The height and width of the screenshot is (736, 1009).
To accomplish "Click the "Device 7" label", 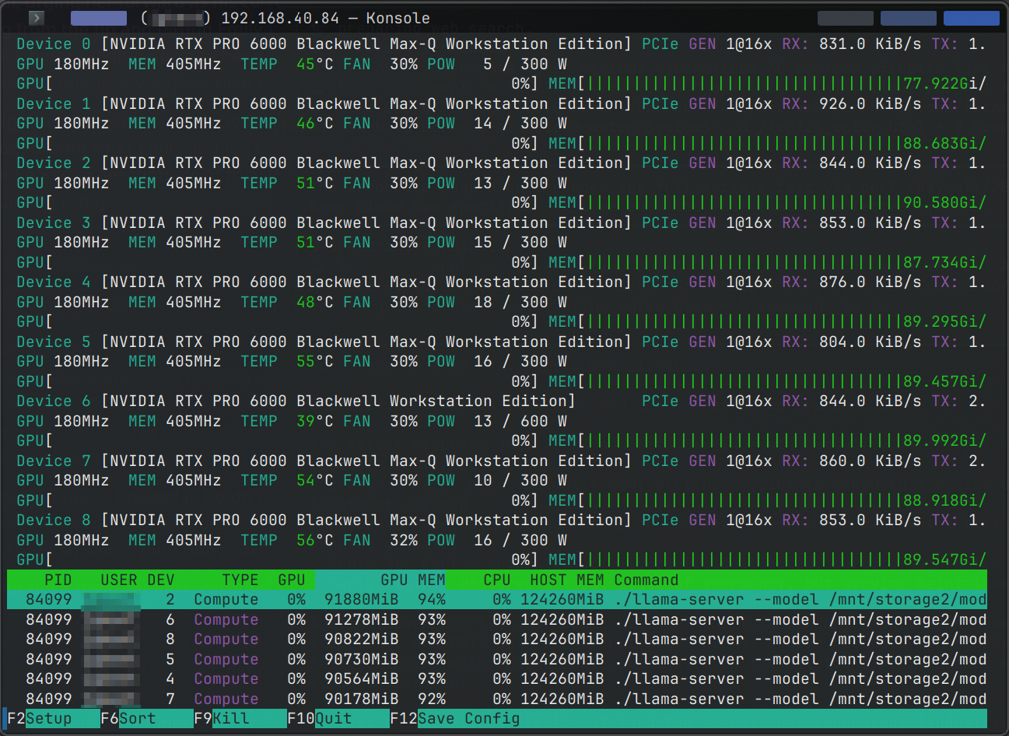I will (x=54, y=461).
